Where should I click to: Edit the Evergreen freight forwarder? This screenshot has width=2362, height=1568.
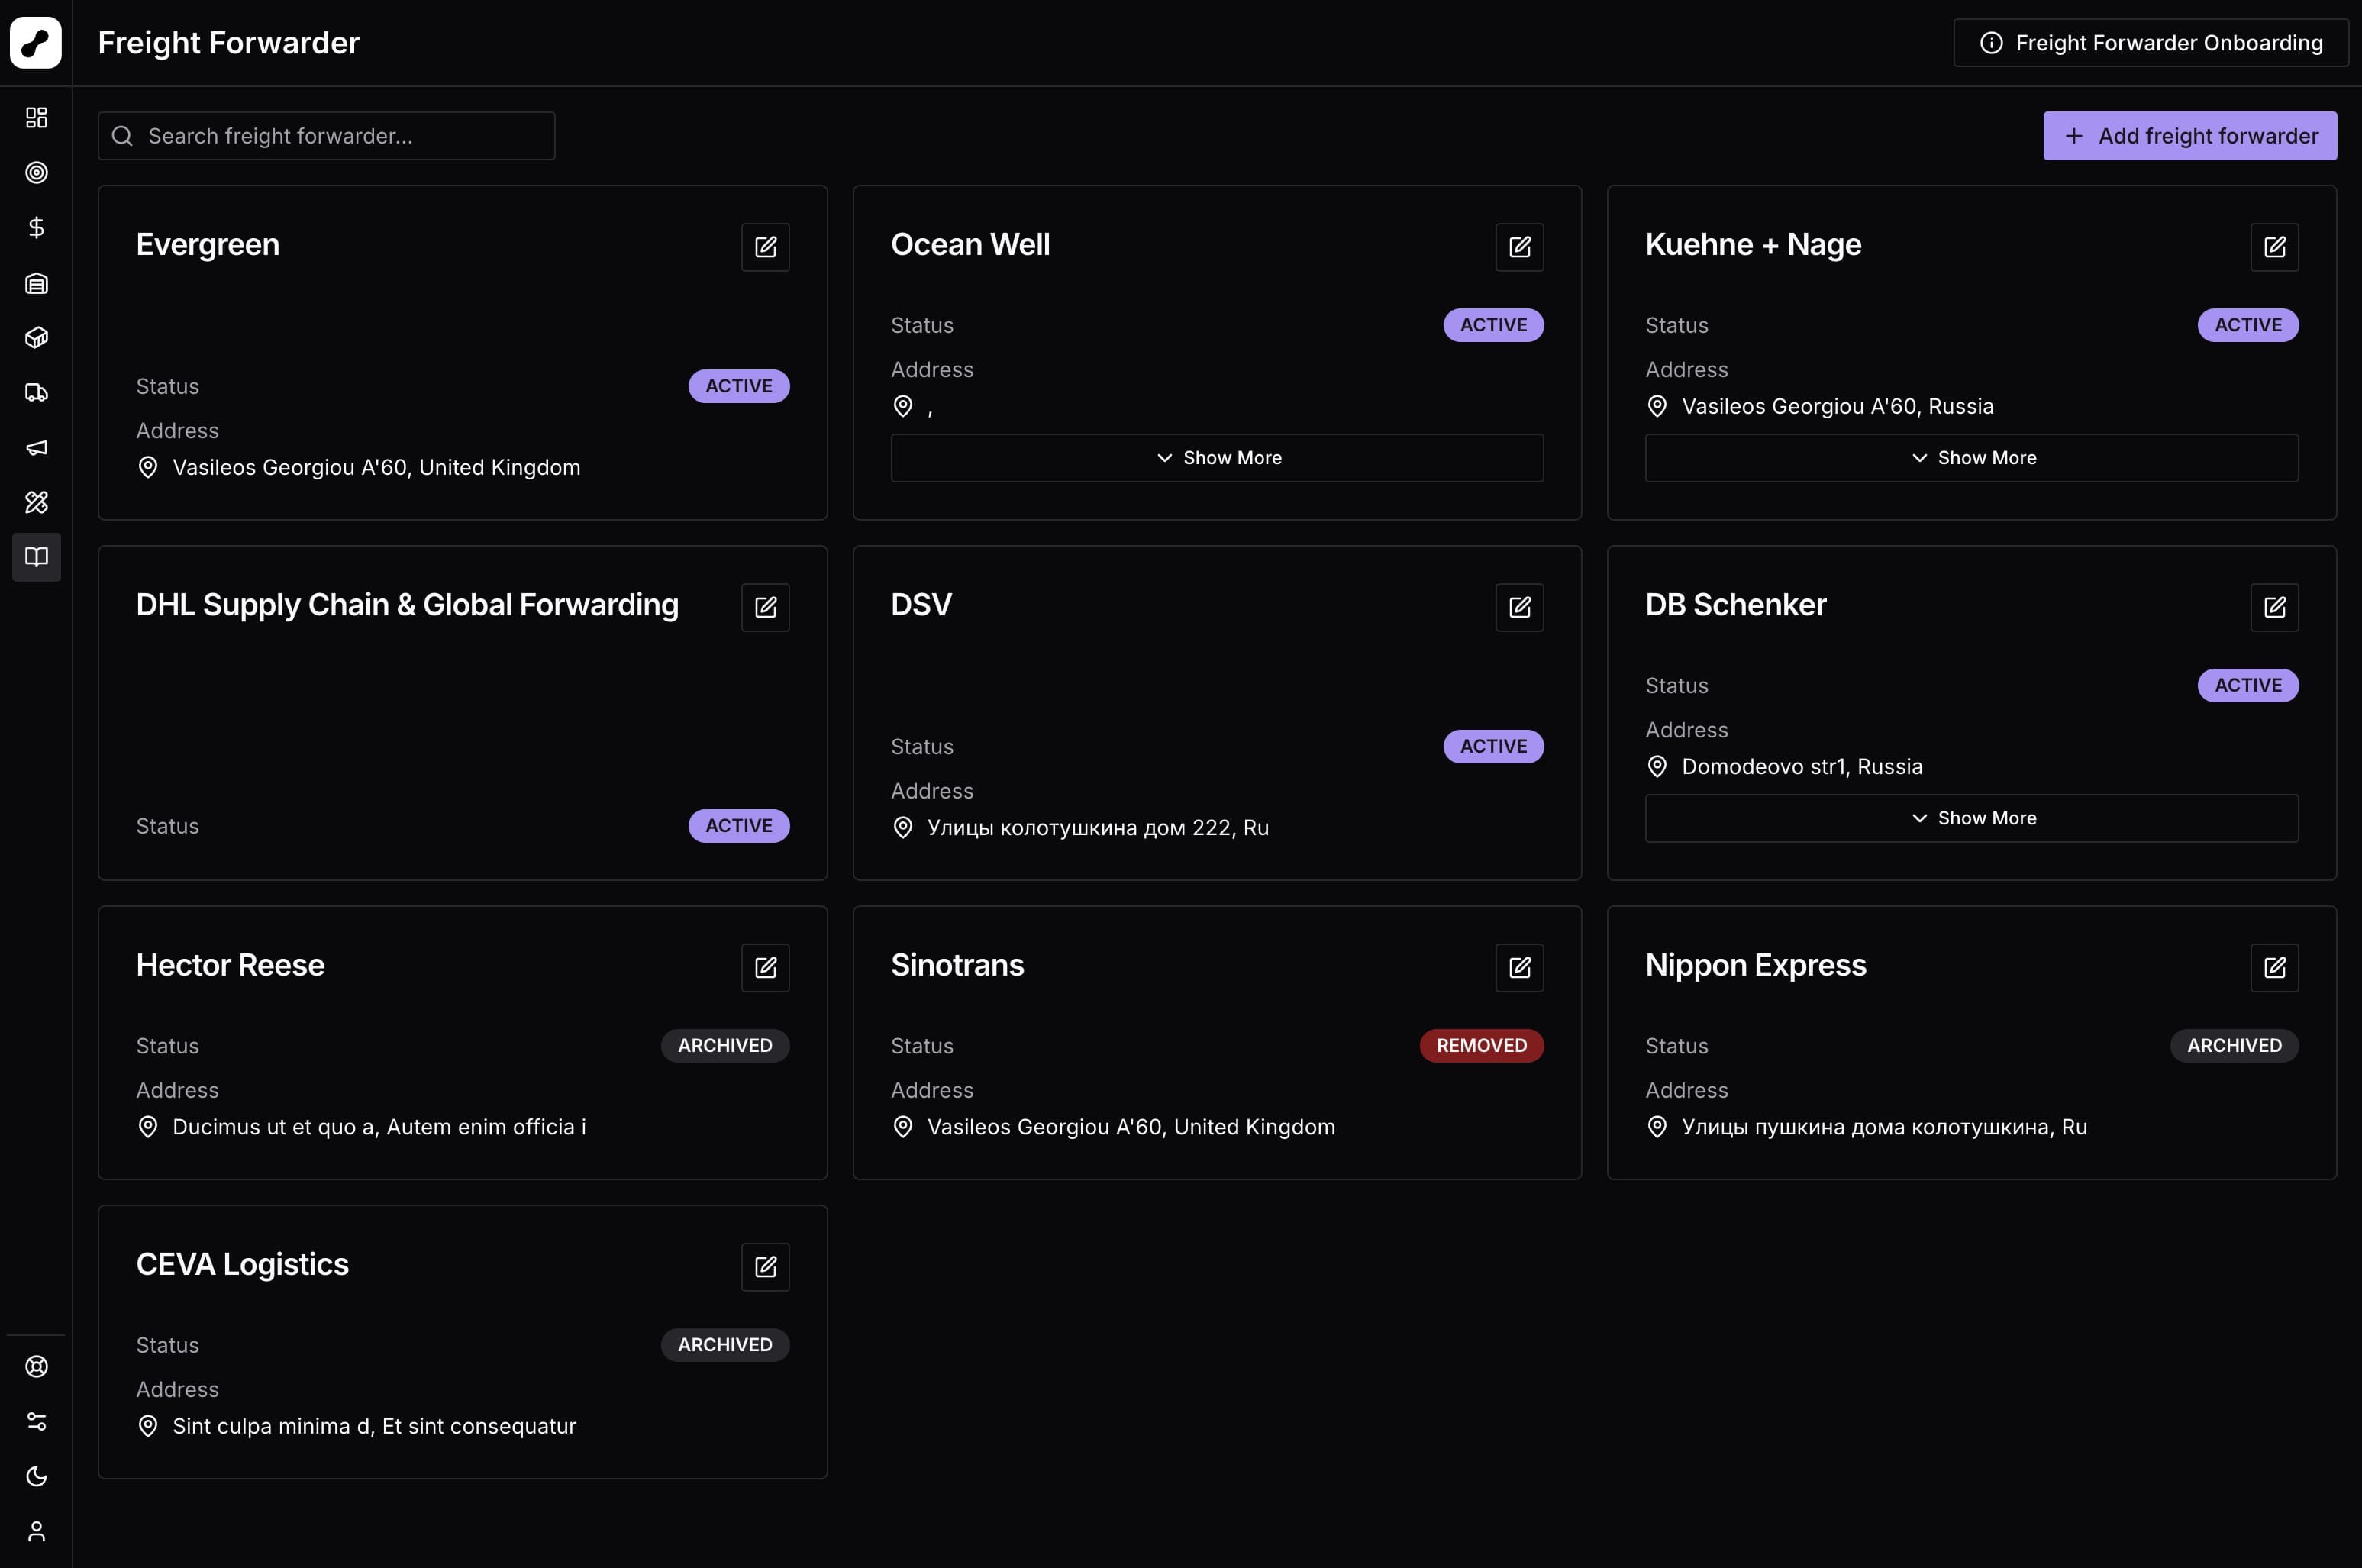click(x=766, y=247)
